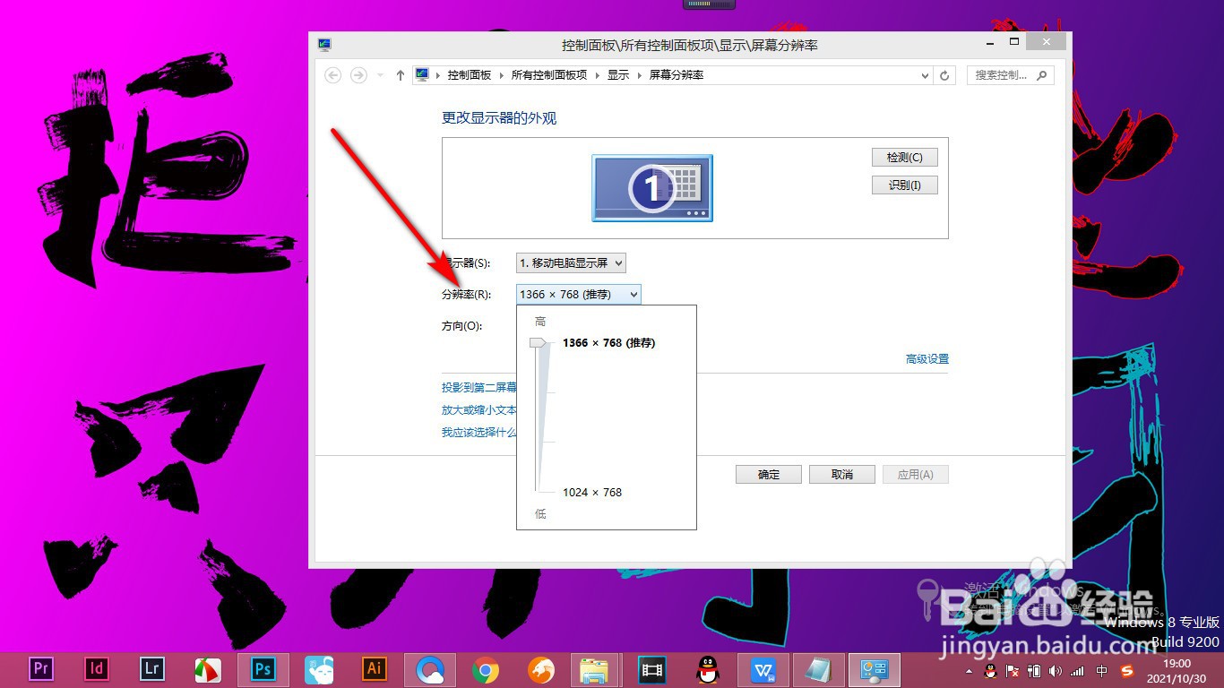Check the network status icon

tap(1078, 670)
